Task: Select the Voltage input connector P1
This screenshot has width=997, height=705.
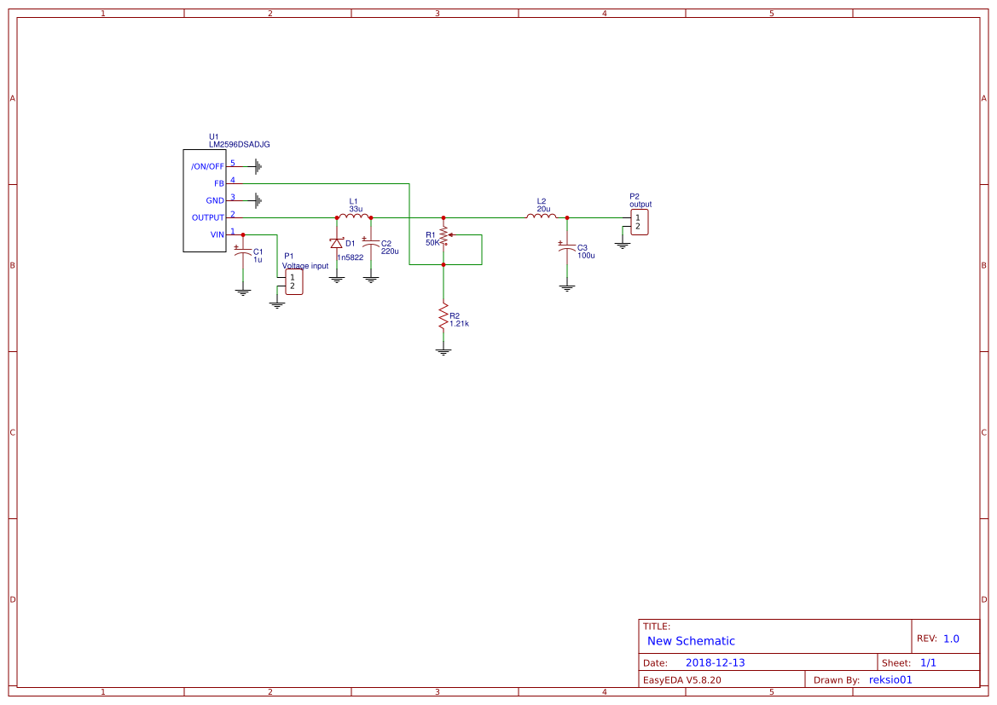Action: 294,279
